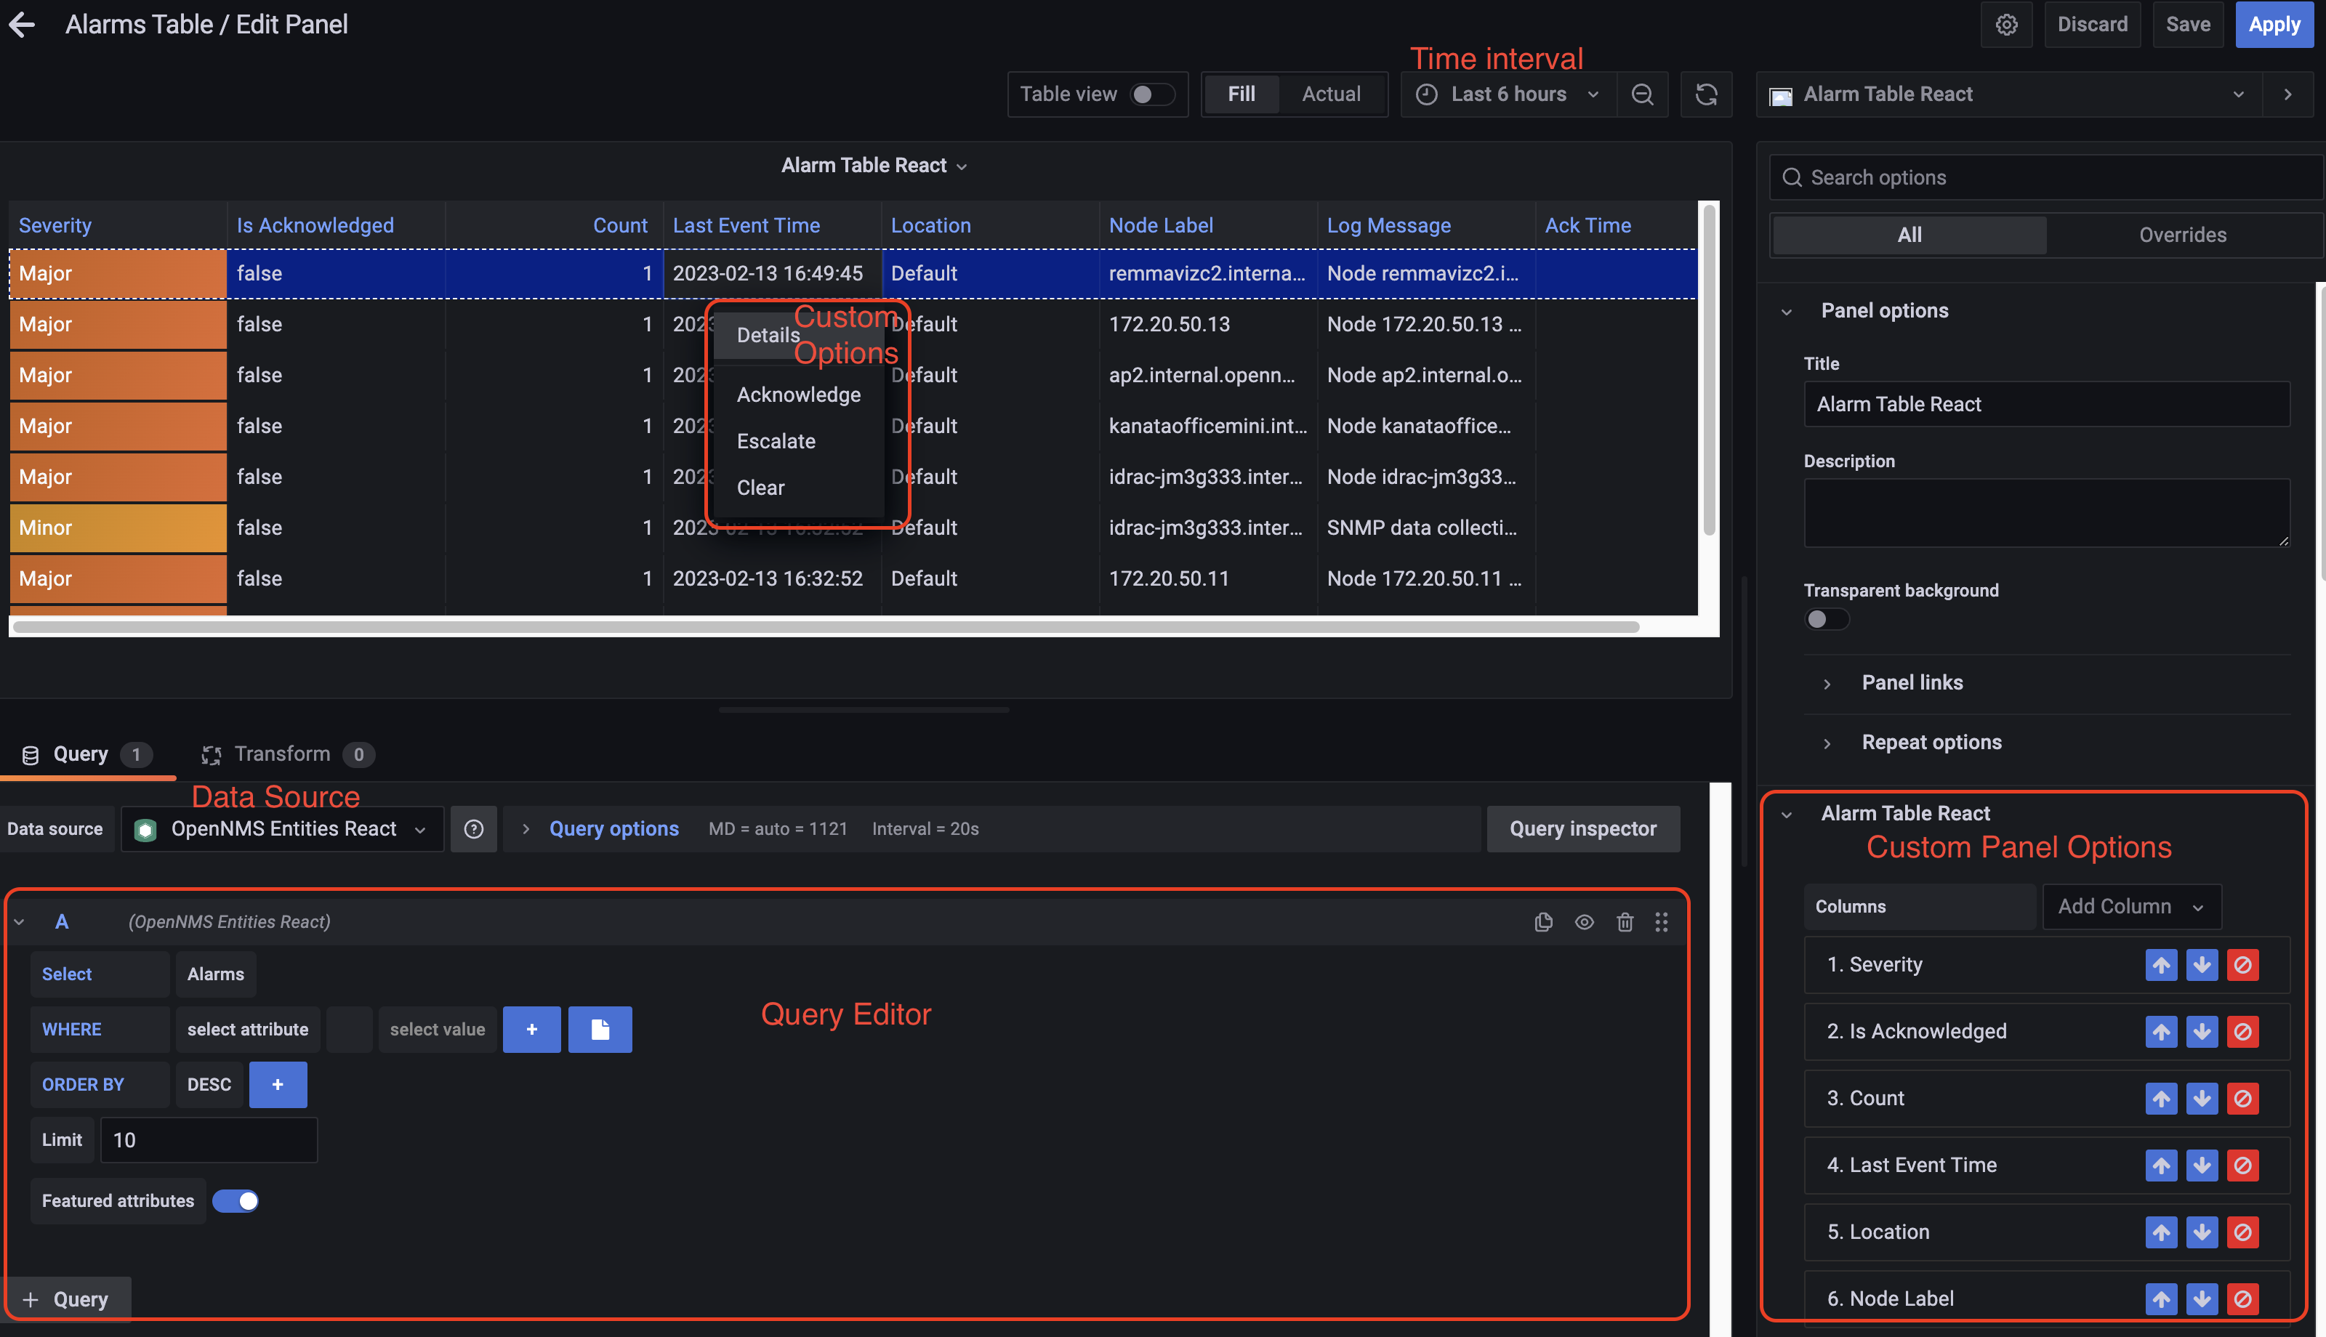Image resolution: width=2326 pixels, height=1337 pixels.
Task: Zoom out the time range
Action: point(1643,94)
